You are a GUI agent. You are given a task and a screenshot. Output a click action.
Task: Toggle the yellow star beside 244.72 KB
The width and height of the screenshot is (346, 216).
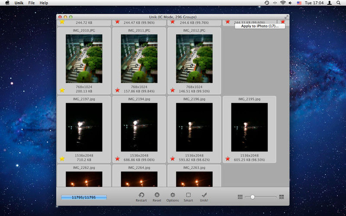point(62,22)
